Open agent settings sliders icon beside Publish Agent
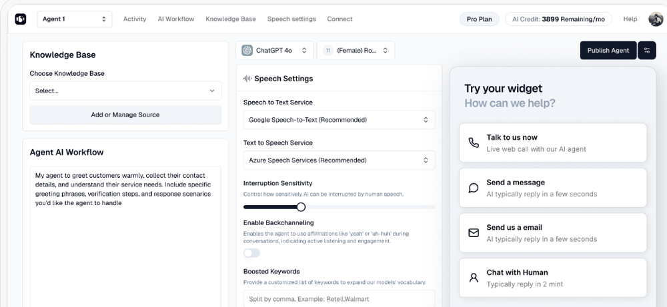The width and height of the screenshot is (667, 307). coord(646,51)
